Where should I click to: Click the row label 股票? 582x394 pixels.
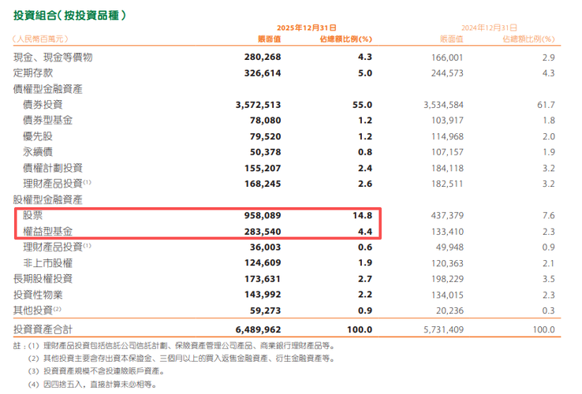click(x=32, y=215)
